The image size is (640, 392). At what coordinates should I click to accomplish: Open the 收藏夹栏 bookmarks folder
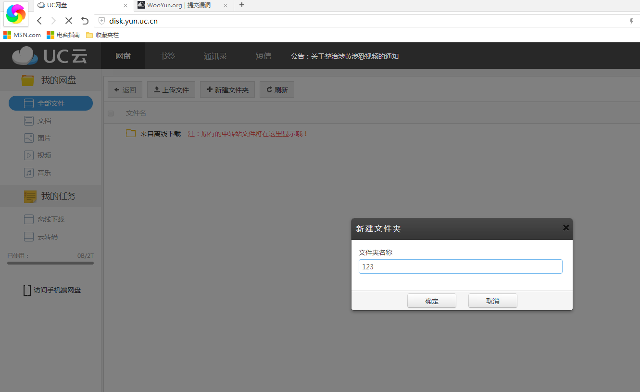pyautogui.click(x=102, y=35)
